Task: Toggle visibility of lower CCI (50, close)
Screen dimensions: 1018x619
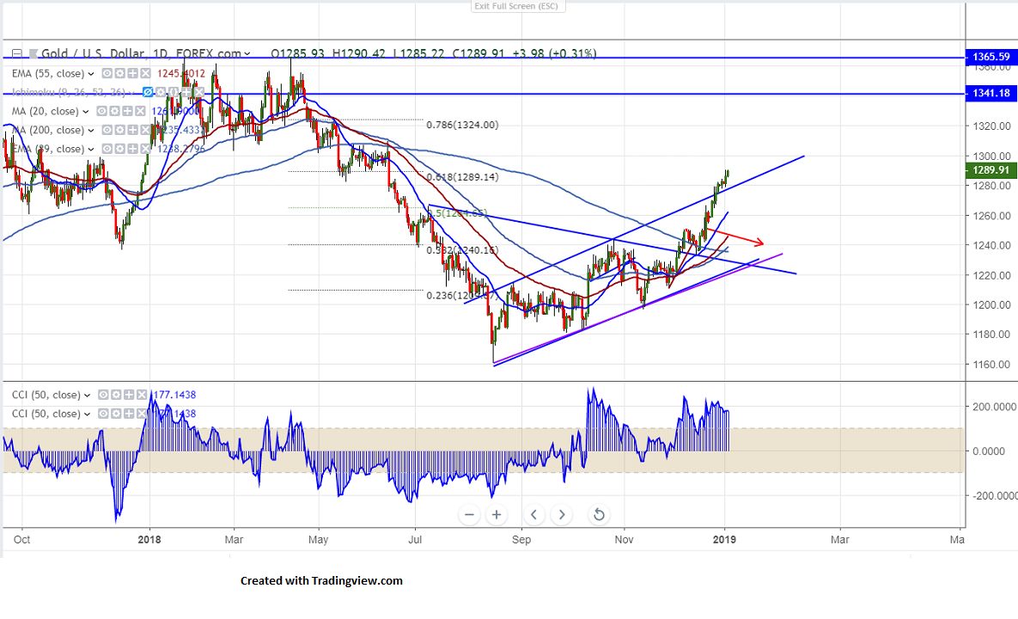Action: tap(103, 414)
